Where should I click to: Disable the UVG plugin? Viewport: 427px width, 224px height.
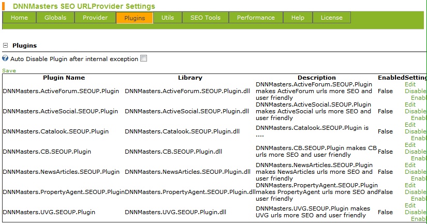pos(416,212)
